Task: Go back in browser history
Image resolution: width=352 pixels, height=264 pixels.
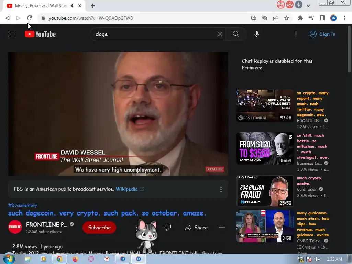Action: (8, 18)
